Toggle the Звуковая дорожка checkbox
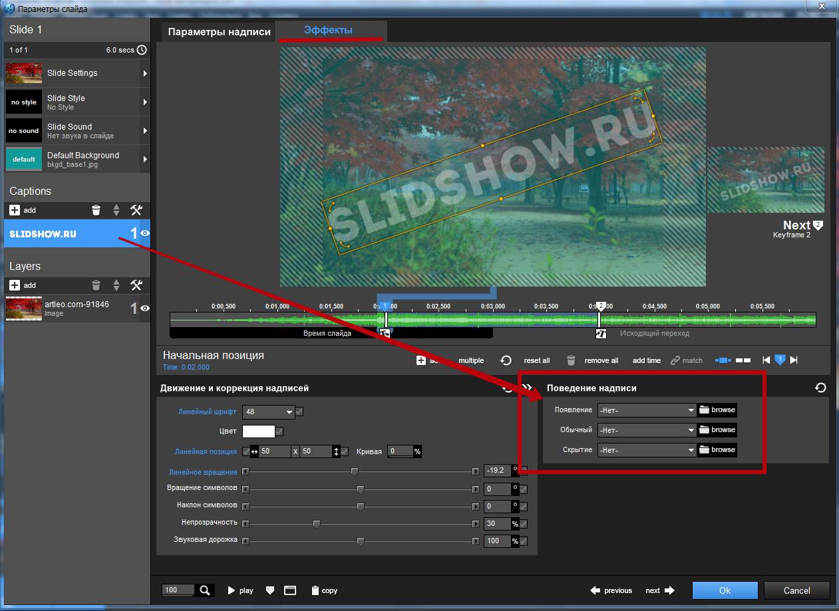 (x=524, y=541)
